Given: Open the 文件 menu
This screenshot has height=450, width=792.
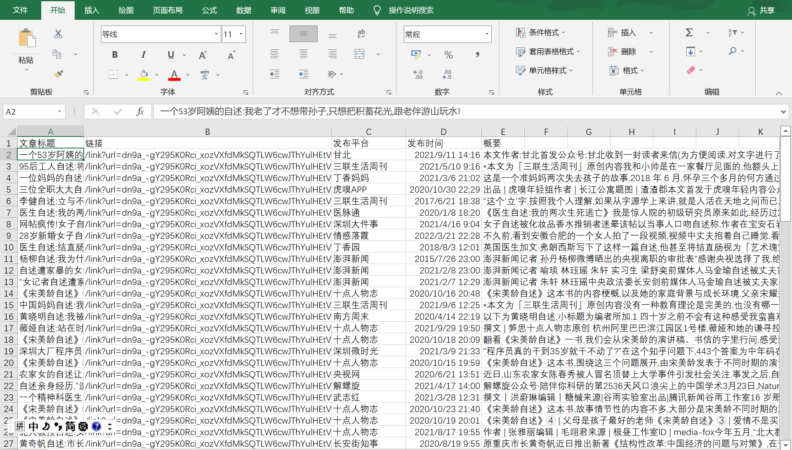Looking at the screenshot, I should (20, 10).
